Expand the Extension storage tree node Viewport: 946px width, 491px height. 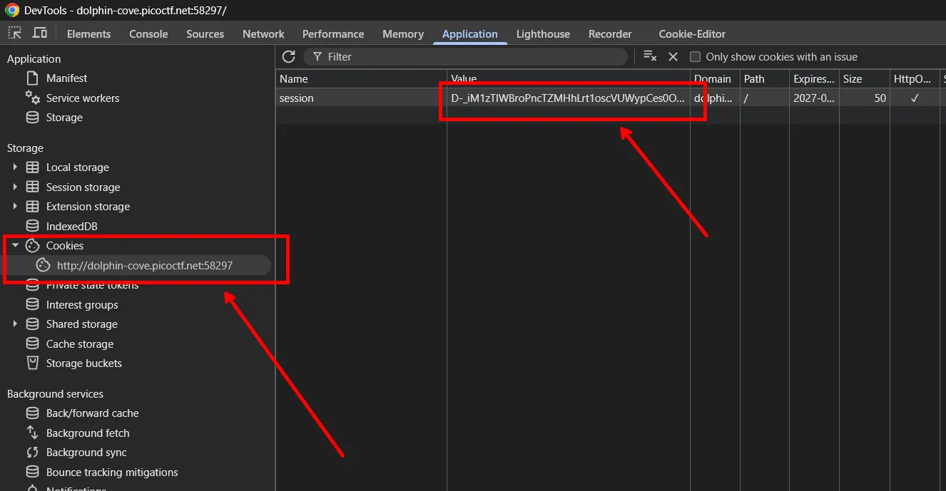(15, 206)
